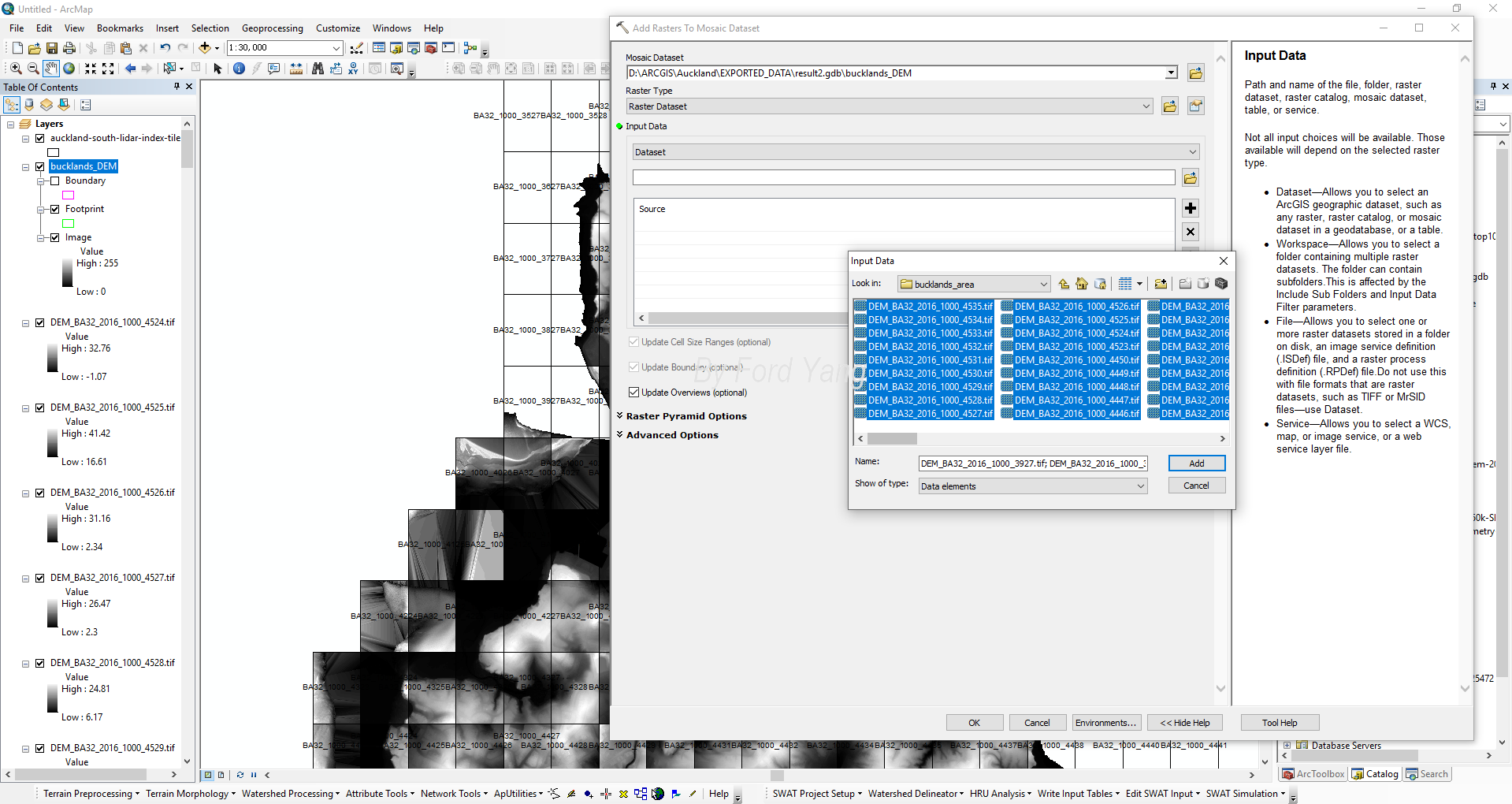Select the Zoom In tool
This screenshot has height=804, width=1512.
pos(16,69)
